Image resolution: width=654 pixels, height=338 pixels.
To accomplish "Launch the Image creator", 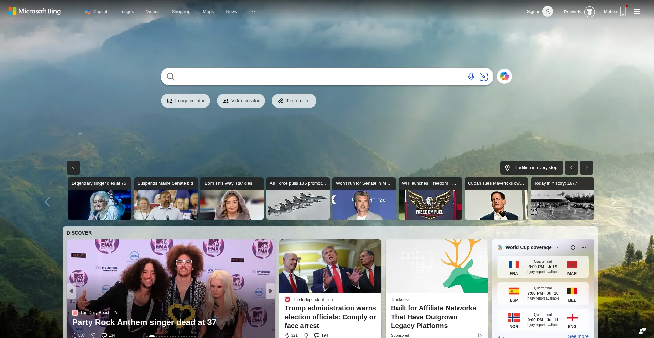I will pyautogui.click(x=186, y=101).
